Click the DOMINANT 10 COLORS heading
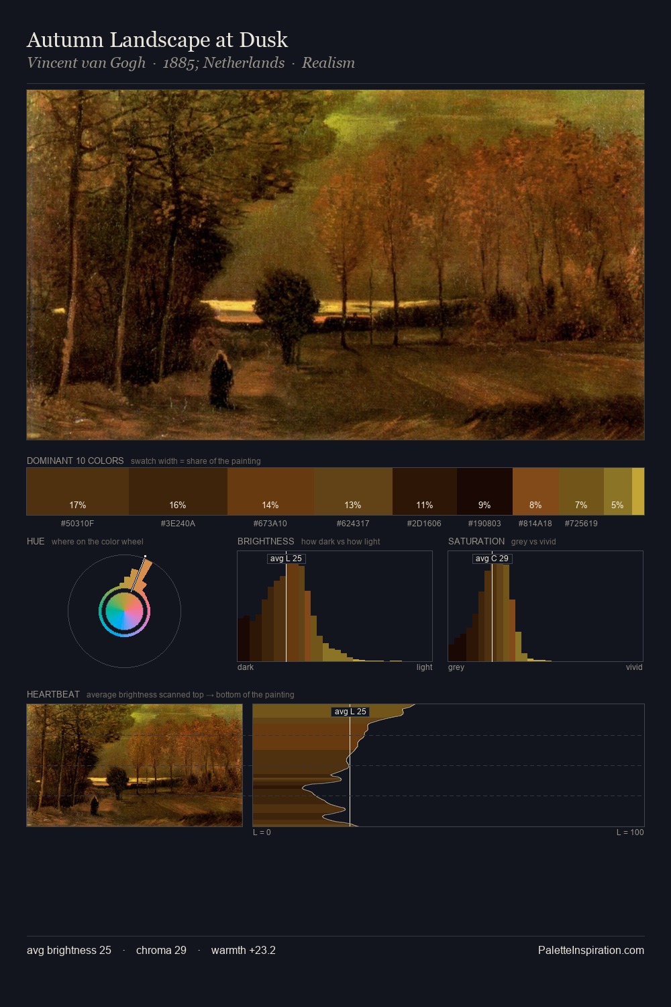 [x=75, y=461]
